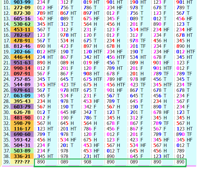The height and width of the screenshot is (169, 197).
Task: Click the orange 453-11 result cell
Action: click(22, 30)
